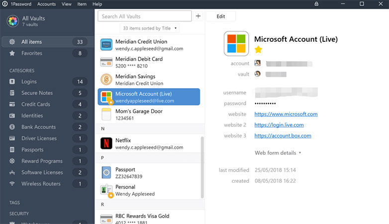The image size is (389, 224).
Task: Click the Edit button
Action: coord(221,16)
